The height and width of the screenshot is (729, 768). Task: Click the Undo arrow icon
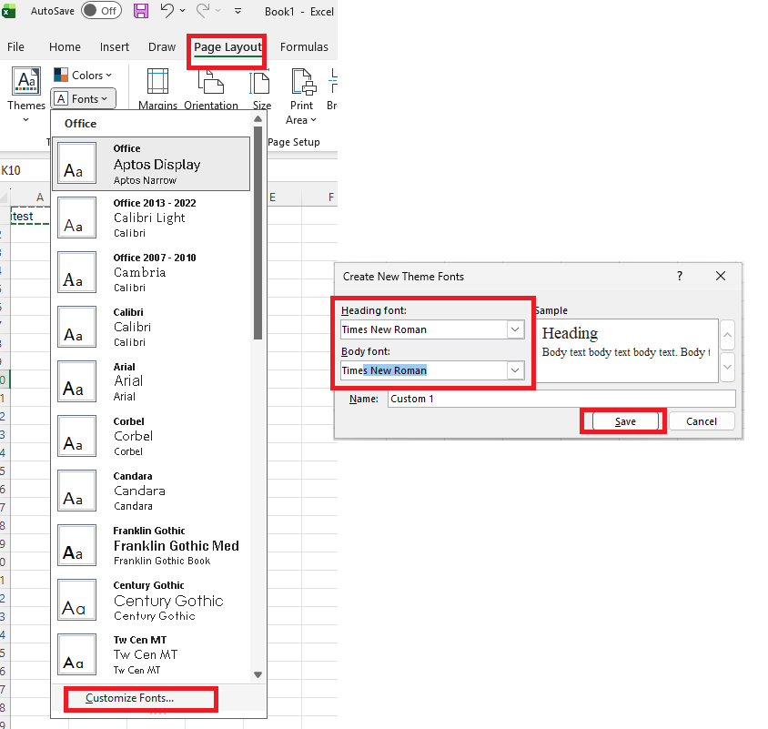[x=167, y=10]
